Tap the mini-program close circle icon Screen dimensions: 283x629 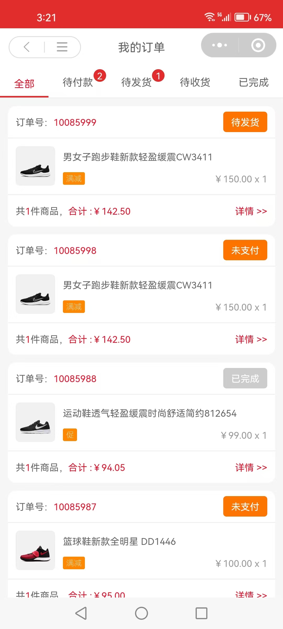pos(258,45)
